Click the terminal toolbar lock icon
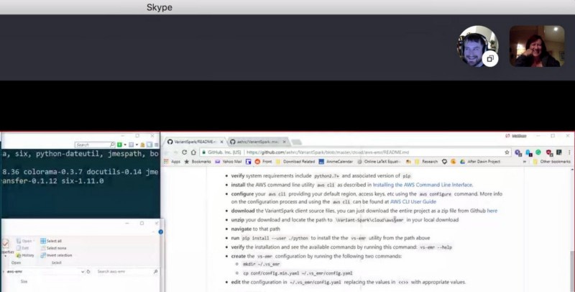The image size is (575, 292). (142, 145)
